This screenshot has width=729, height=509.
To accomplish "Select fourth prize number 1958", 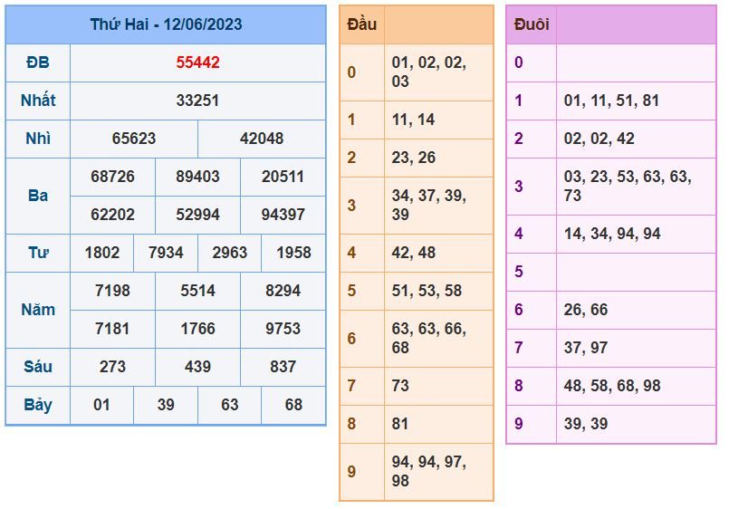I will point(293,253).
